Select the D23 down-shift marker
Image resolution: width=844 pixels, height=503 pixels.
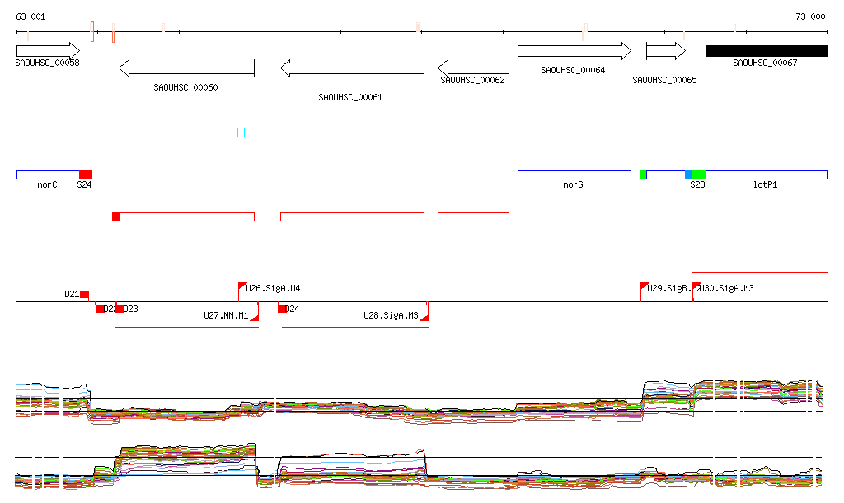click(x=120, y=309)
